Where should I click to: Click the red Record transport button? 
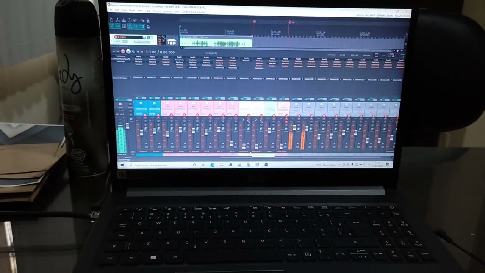(x=123, y=52)
